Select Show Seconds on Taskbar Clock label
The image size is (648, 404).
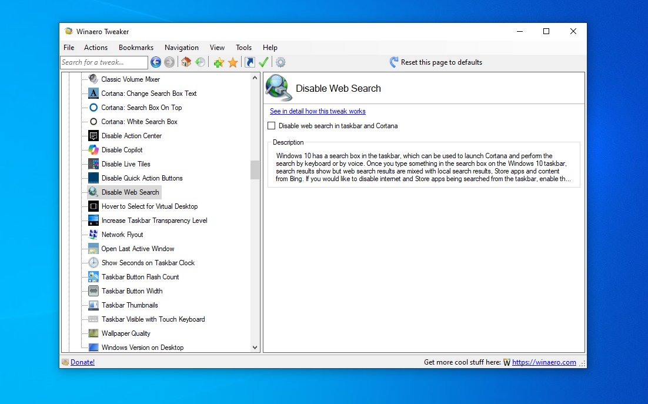[148, 263]
